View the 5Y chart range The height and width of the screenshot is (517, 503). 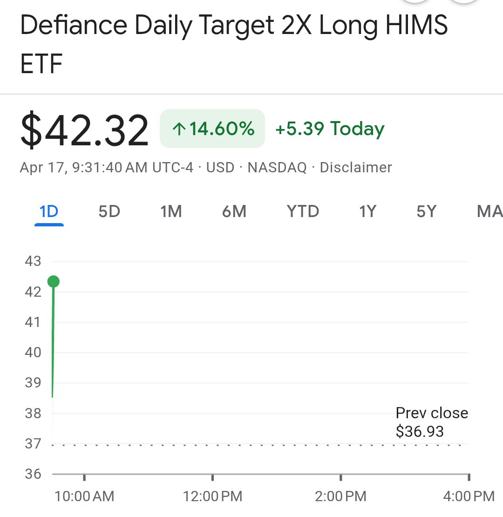(x=427, y=211)
